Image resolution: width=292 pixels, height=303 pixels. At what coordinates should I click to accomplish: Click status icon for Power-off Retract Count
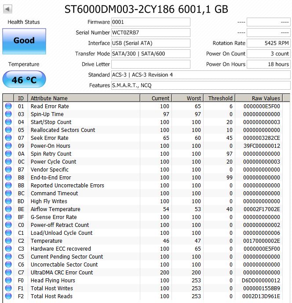coord(8,225)
